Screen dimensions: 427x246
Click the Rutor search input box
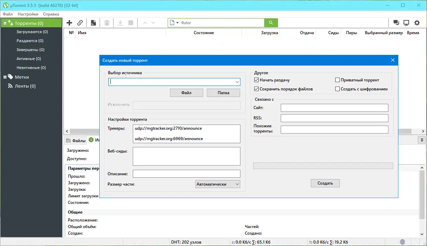tap(222, 23)
